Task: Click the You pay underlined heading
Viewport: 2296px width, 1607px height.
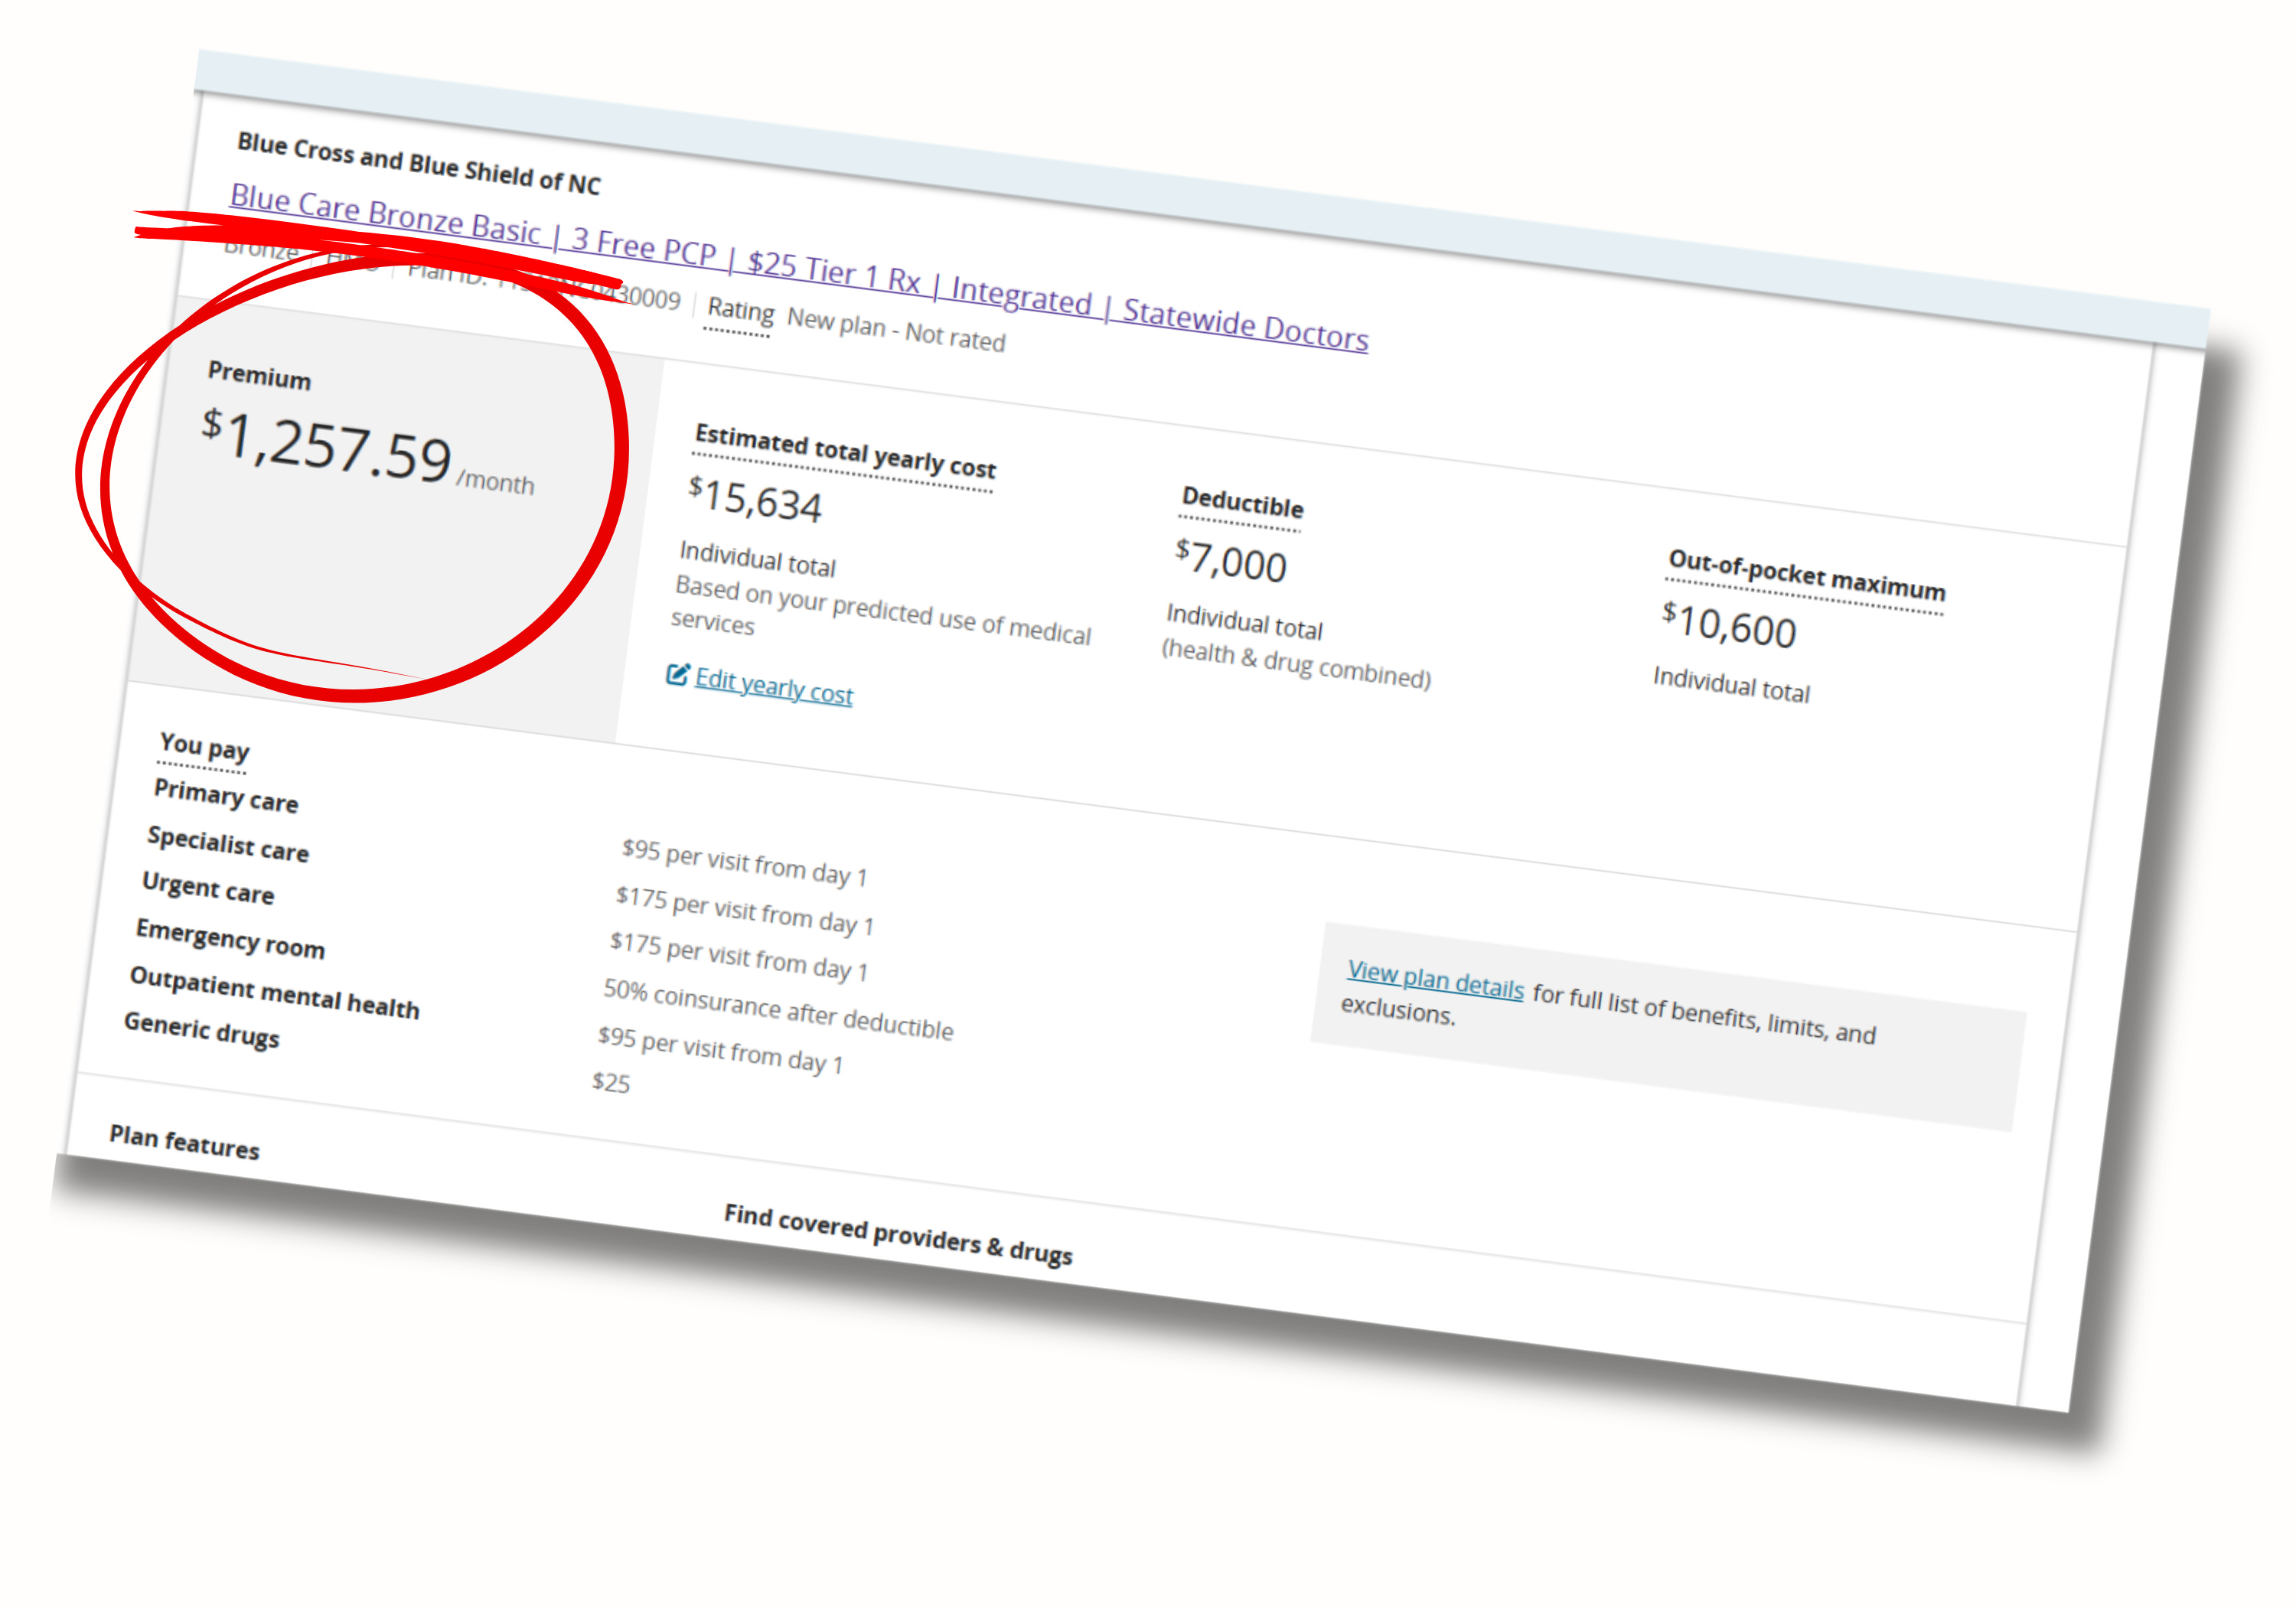Action: 204,746
